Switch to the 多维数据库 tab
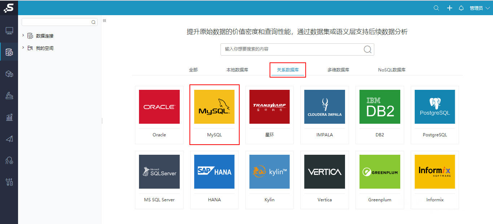This screenshot has width=493, height=224. (x=338, y=70)
